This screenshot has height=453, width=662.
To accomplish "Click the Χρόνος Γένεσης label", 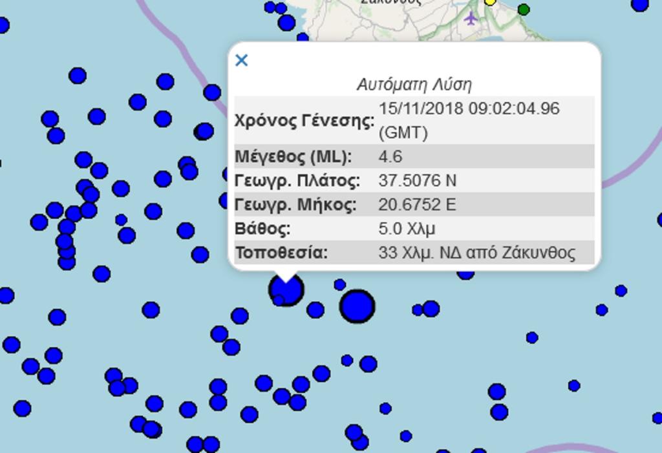I will (x=304, y=121).
